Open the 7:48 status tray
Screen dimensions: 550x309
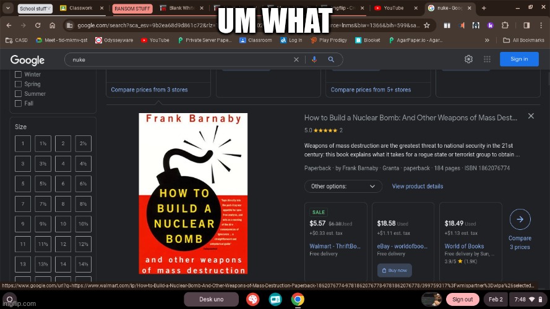528,300
